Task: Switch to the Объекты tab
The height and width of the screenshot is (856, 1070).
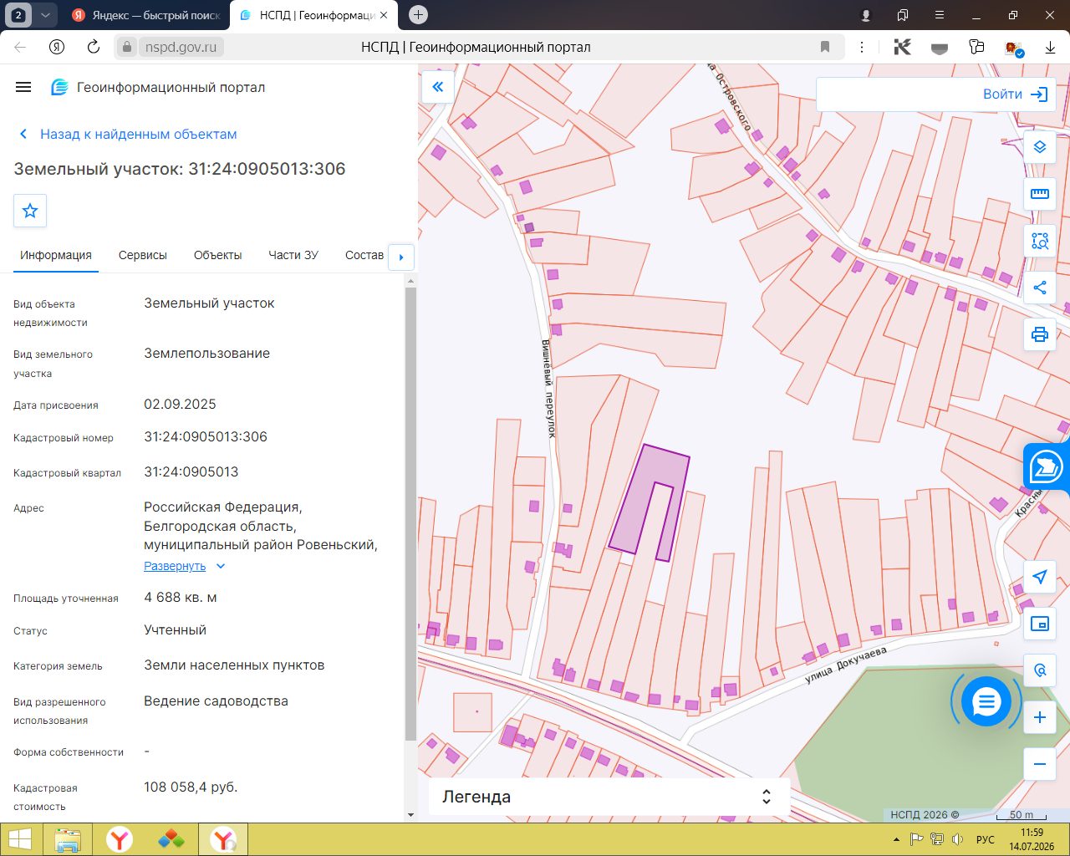Action: 217,255
